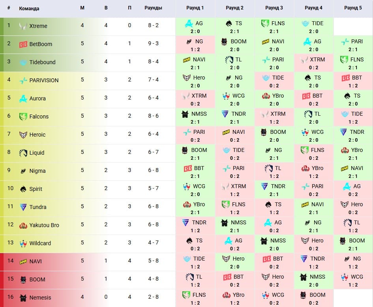The image size is (373, 307).
Task: Click Tundra's Round 5 loss to Hero
Action: click(x=353, y=207)
